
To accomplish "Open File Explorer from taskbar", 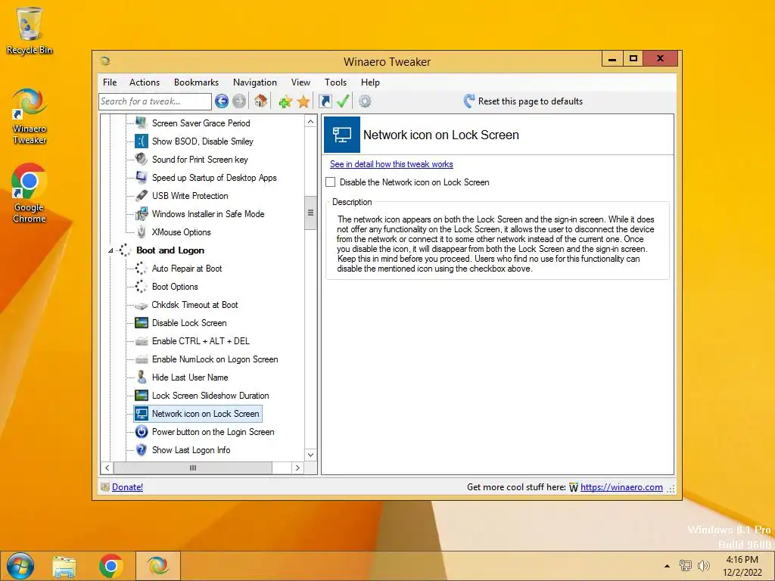I will pyautogui.click(x=64, y=567).
